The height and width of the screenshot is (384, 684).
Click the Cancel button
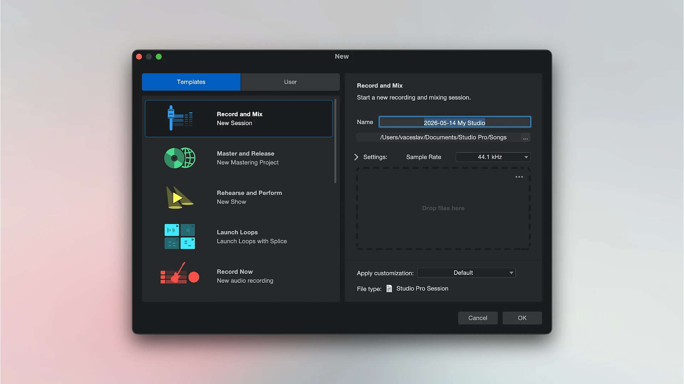[x=478, y=318]
